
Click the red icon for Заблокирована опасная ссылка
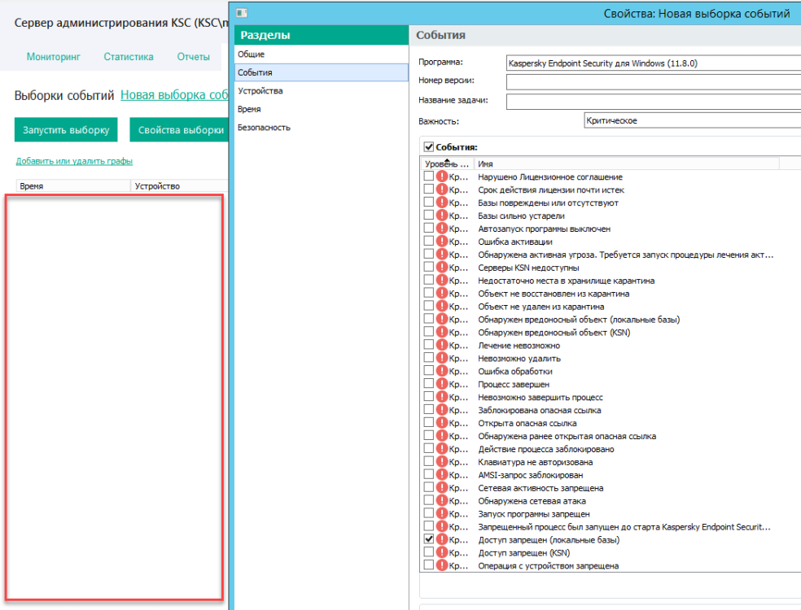click(x=442, y=410)
